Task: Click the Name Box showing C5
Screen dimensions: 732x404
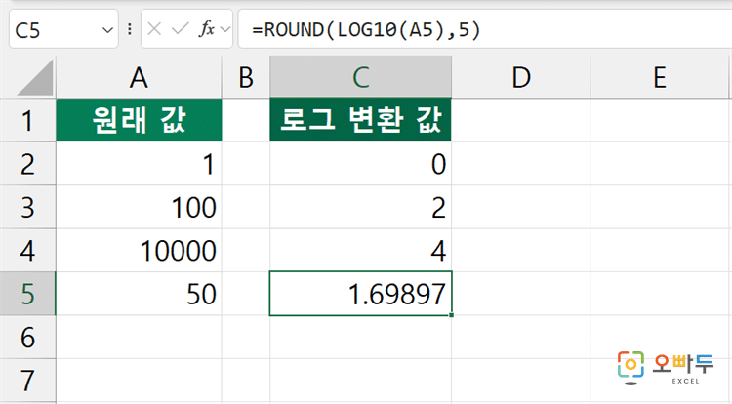Action: (x=63, y=30)
